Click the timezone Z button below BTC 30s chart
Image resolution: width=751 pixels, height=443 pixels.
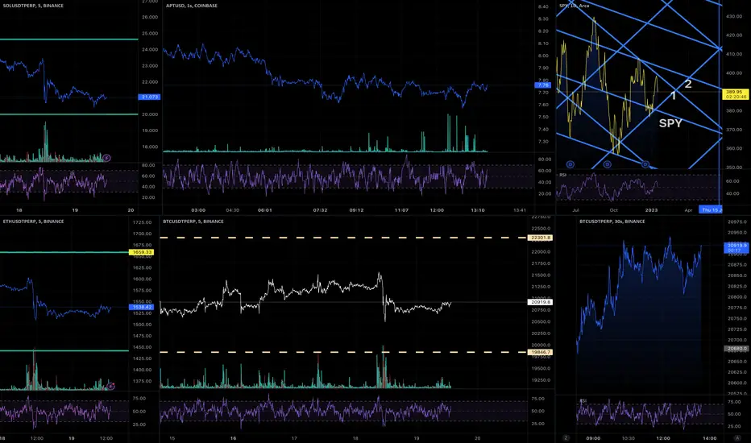click(x=566, y=437)
